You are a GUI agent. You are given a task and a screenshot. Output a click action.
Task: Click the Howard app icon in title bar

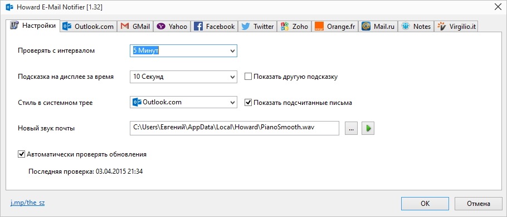click(9, 7)
